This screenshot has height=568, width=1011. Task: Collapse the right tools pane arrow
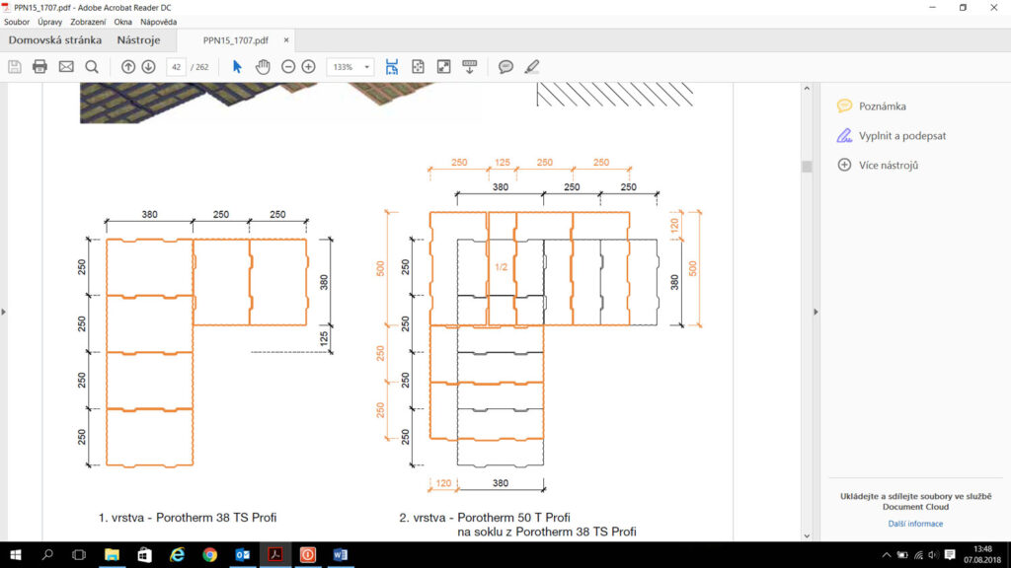(x=816, y=312)
